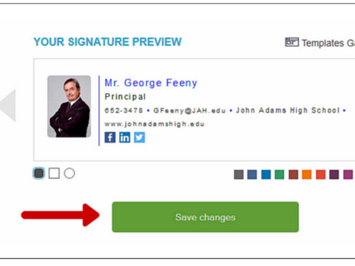The image size is (355, 266).
Task: Apply the dark purple color swatch
Action: point(334,174)
